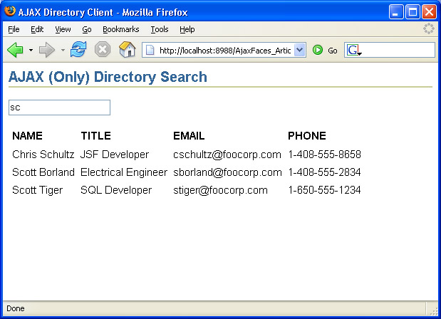
Task: Open the Go menu
Action: [87, 29]
